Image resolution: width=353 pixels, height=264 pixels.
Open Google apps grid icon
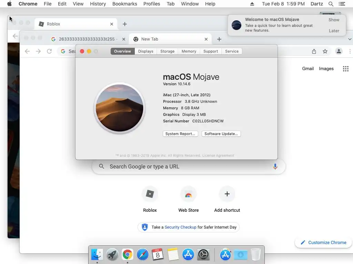pyautogui.click(x=345, y=69)
